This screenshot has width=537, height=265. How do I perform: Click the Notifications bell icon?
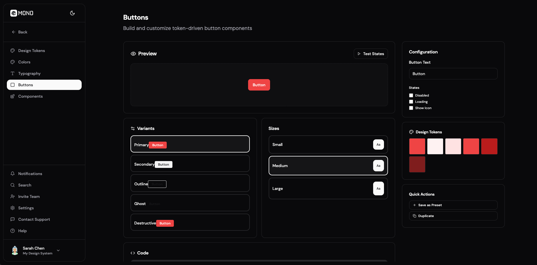pyautogui.click(x=13, y=174)
